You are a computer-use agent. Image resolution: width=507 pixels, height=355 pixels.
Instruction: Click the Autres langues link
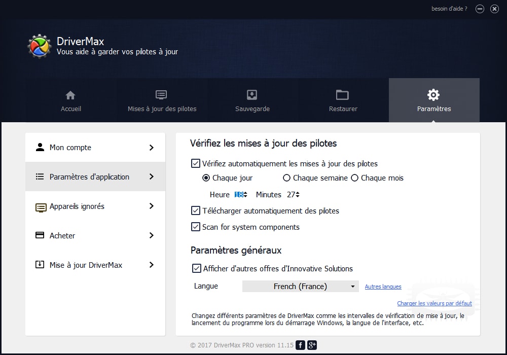click(x=383, y=287)
